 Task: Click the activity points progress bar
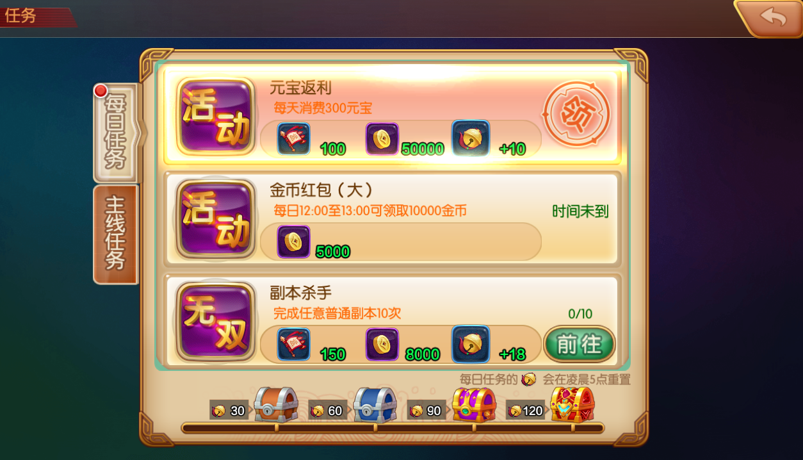tap(393, 427)
